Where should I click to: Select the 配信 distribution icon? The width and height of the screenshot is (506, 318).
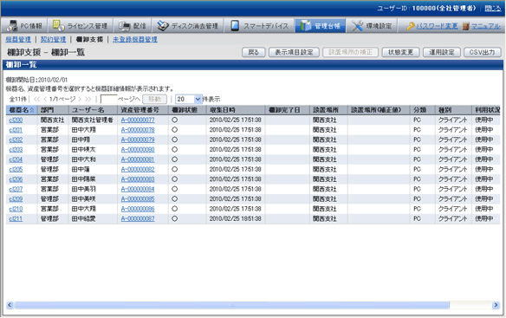click(x=124, y=26)
